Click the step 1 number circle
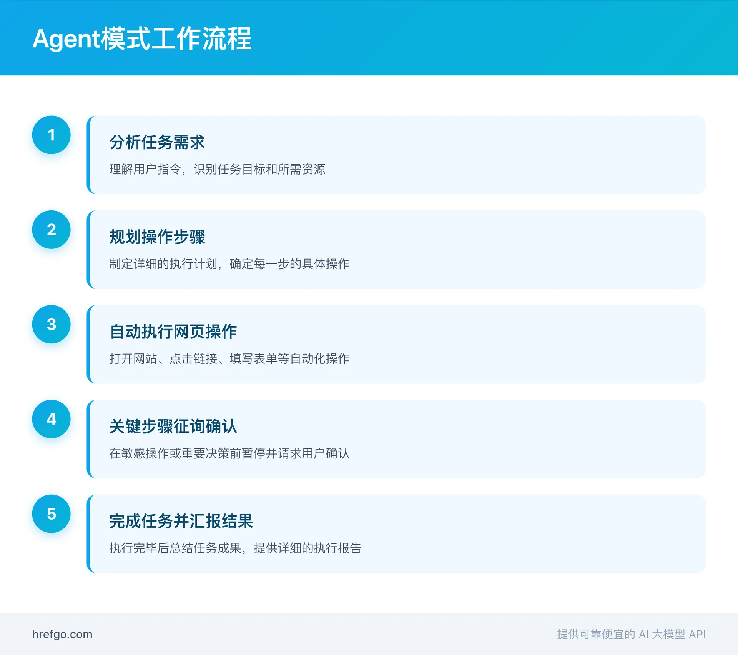This screenshot has height=655, width=738. [x=51, y=135]
